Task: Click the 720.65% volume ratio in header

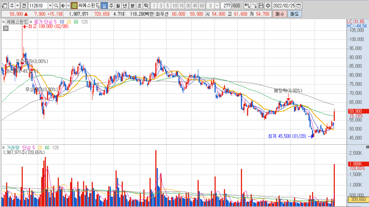Action: pyautogui.click(x=102, y=14)
